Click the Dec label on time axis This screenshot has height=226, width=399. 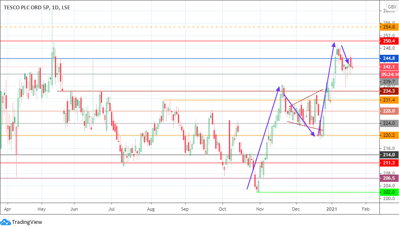tap(296, 209)
